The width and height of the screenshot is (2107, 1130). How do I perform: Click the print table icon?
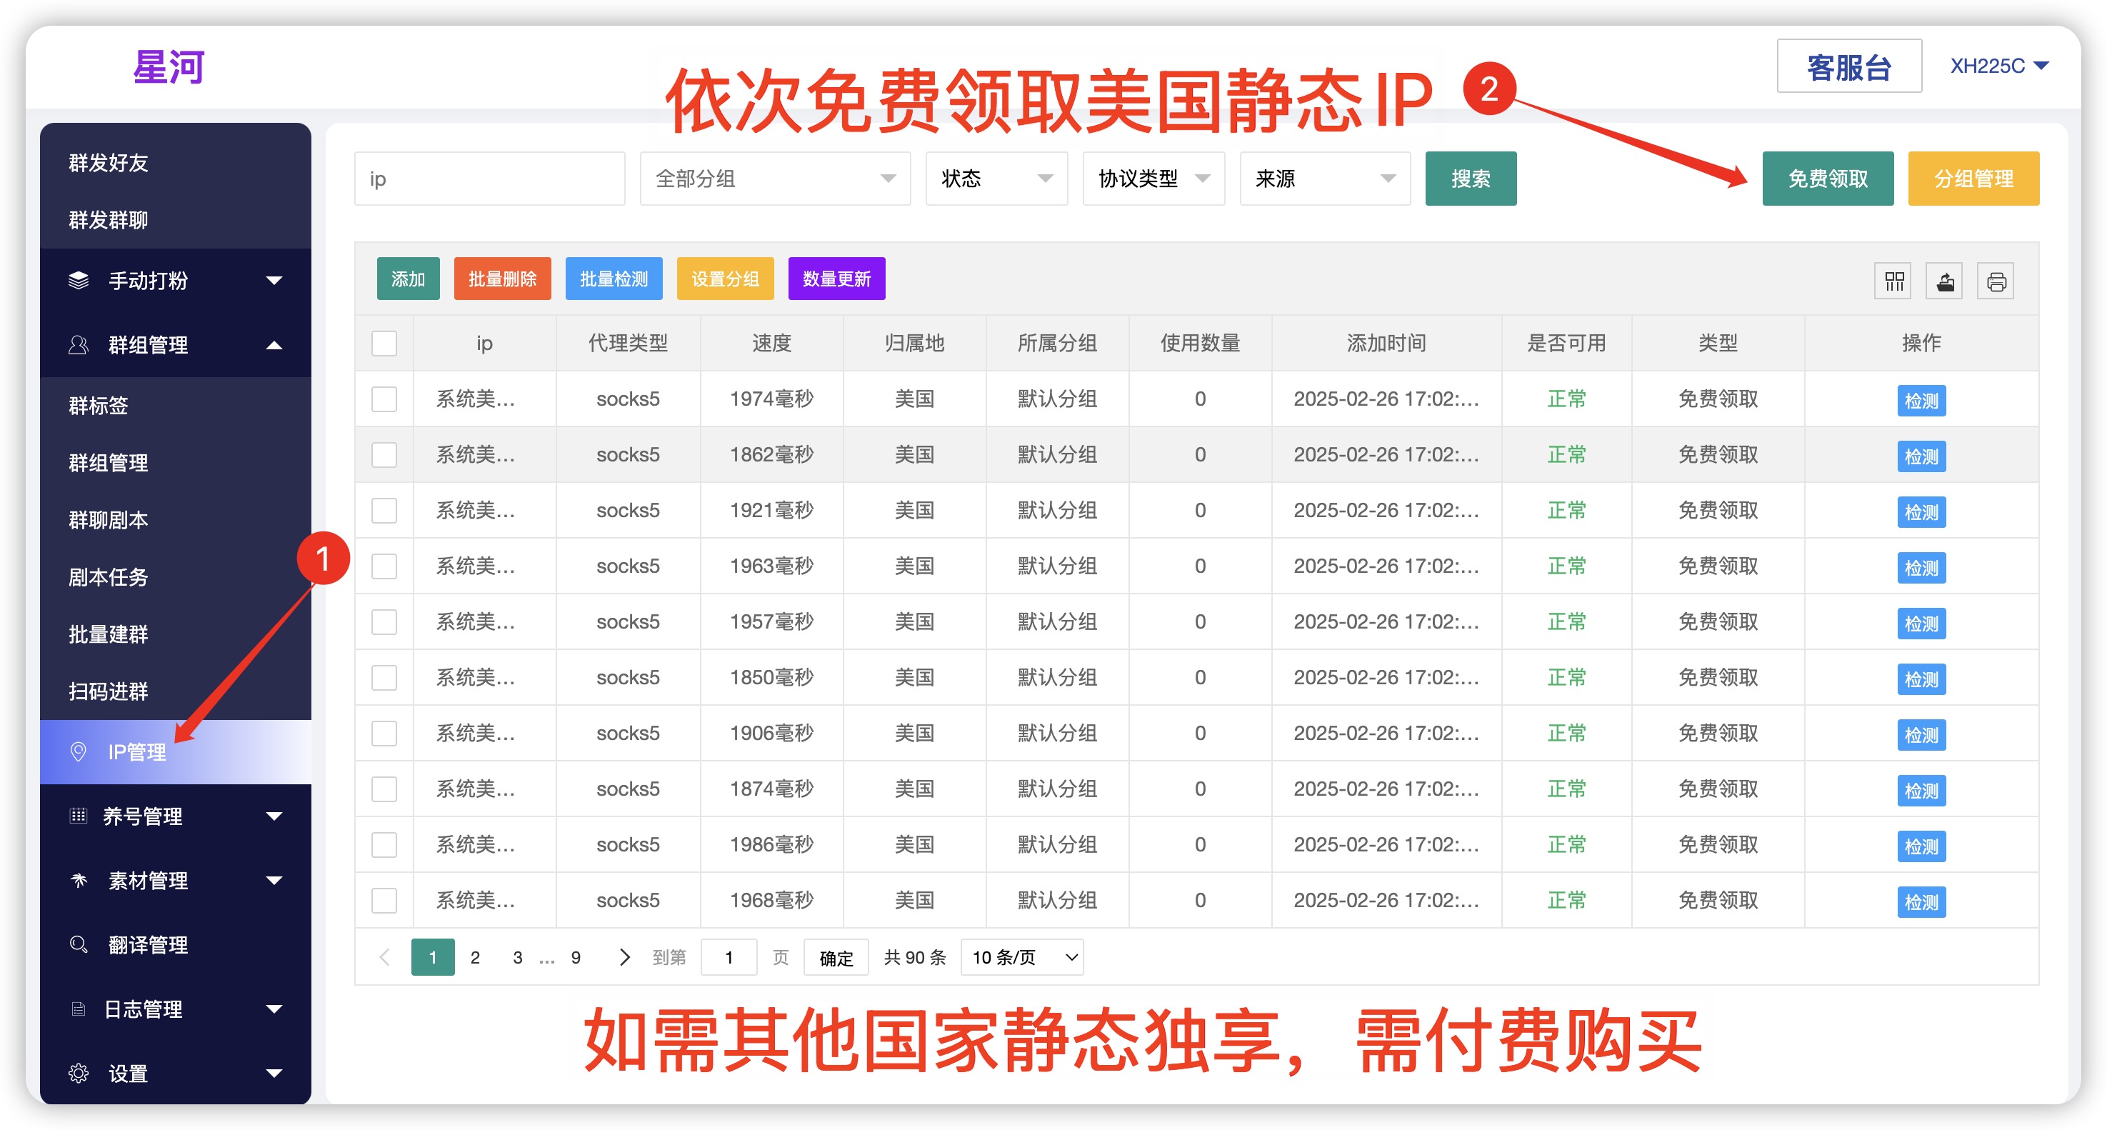(1996, 281)
